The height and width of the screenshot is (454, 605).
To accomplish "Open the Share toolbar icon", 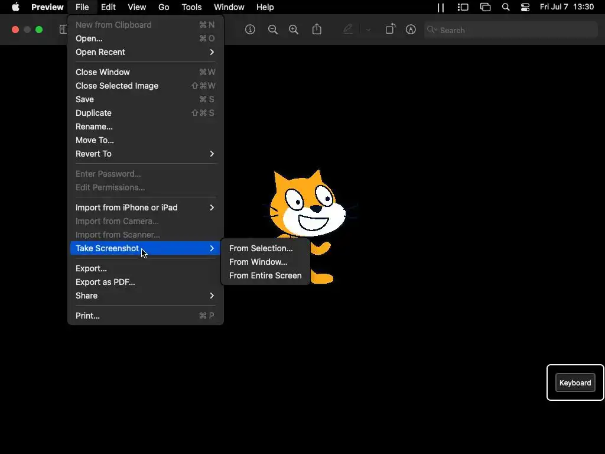I will click(317, 30).
